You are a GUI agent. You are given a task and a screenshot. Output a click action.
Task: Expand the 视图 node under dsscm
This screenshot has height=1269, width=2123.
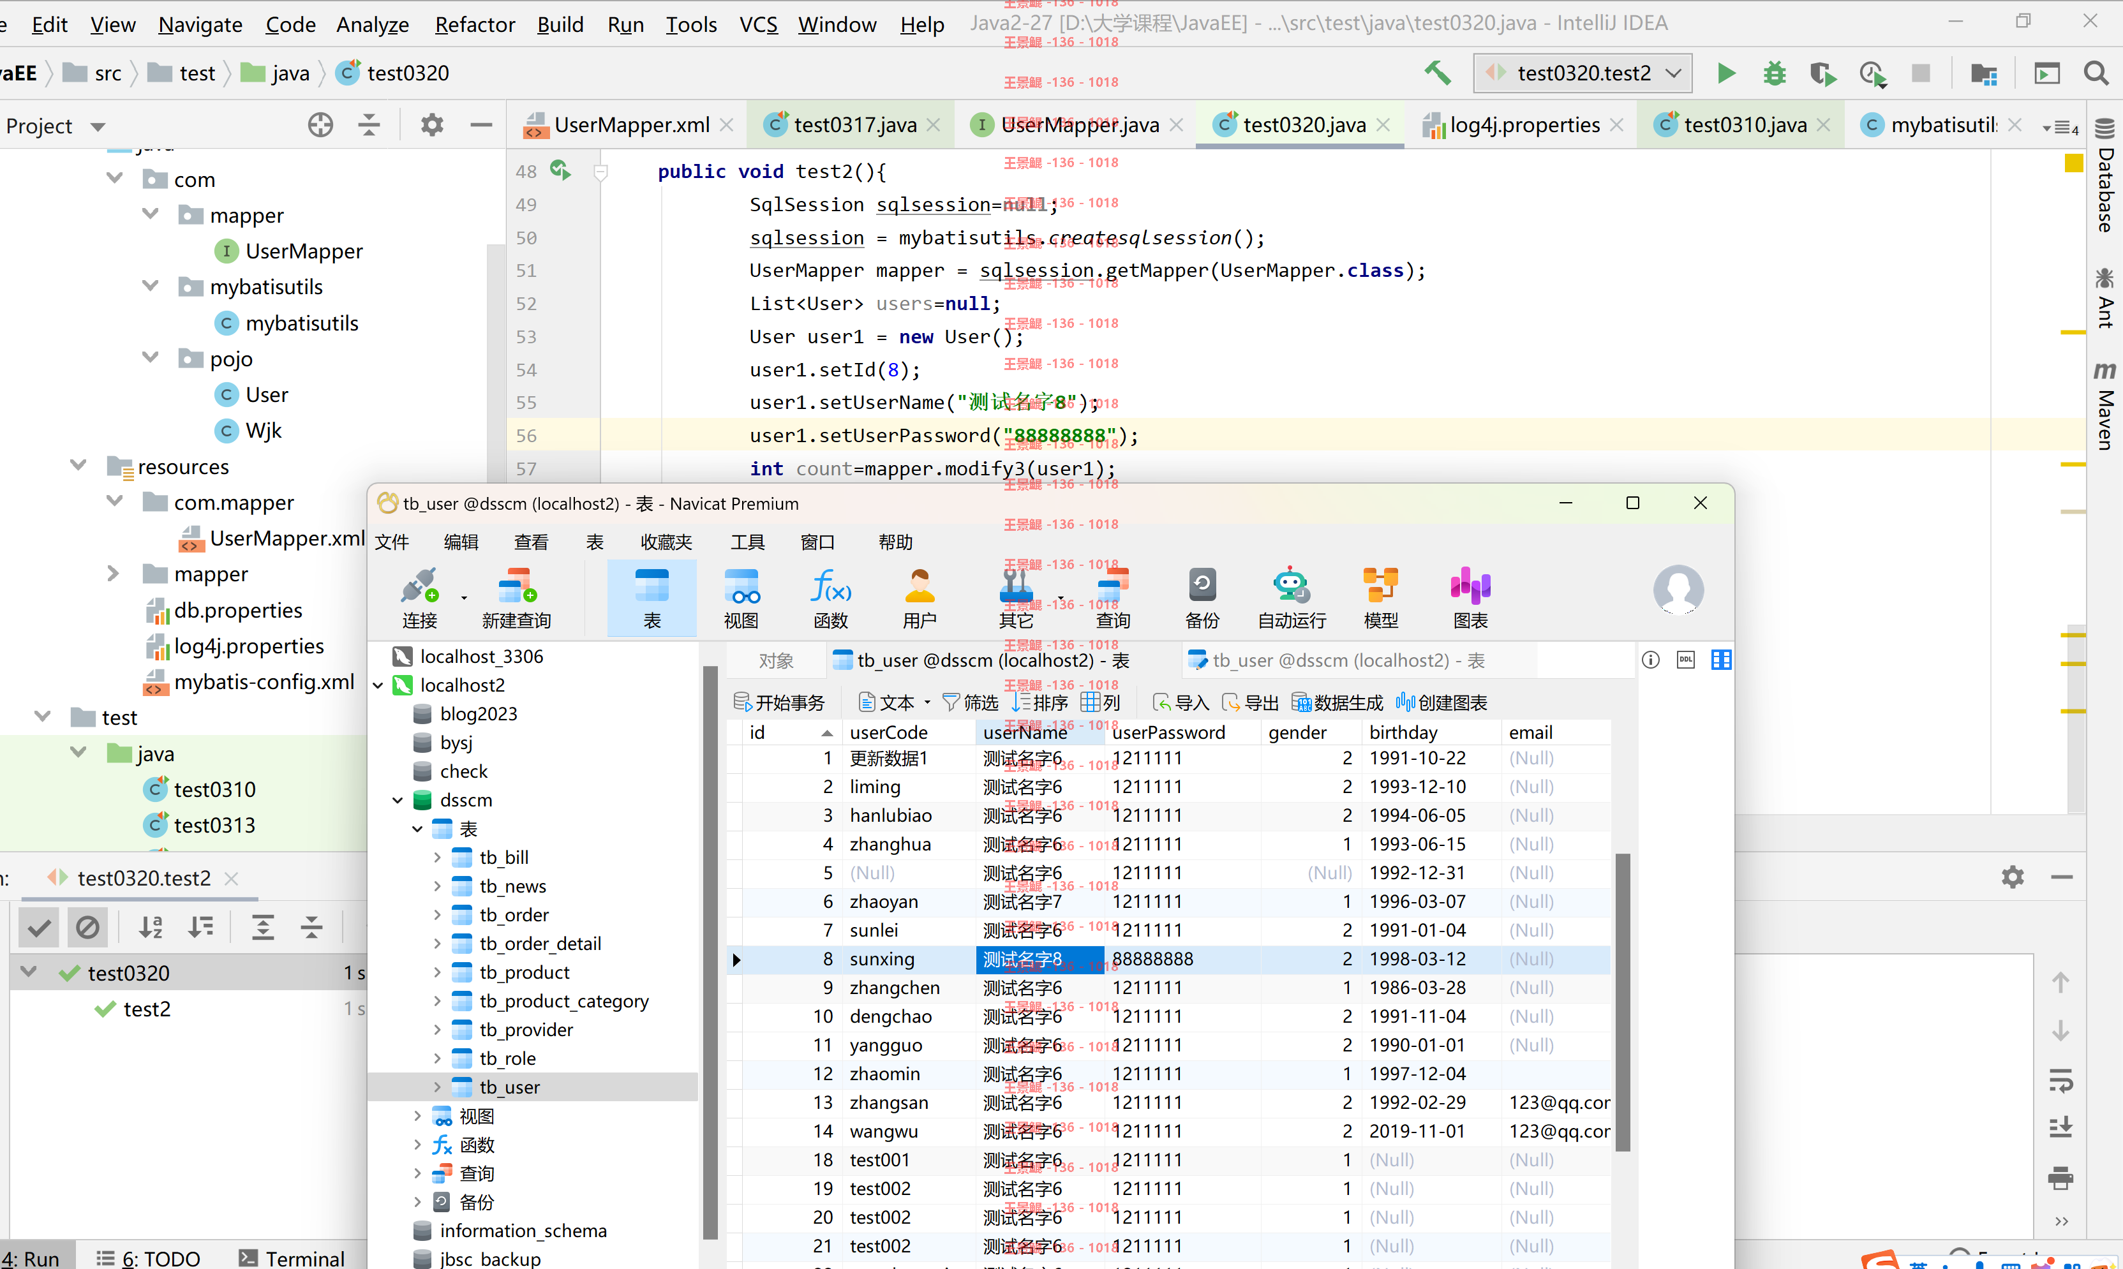pos(417,1116)
